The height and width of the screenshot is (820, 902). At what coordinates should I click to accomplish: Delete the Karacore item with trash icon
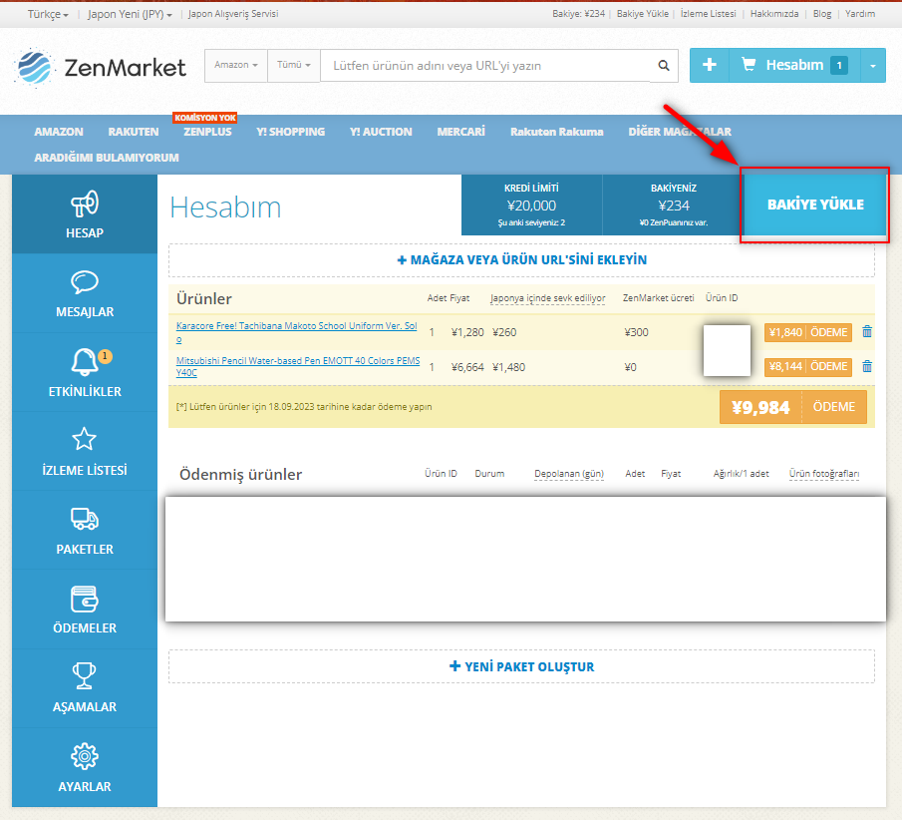point(867,331)
